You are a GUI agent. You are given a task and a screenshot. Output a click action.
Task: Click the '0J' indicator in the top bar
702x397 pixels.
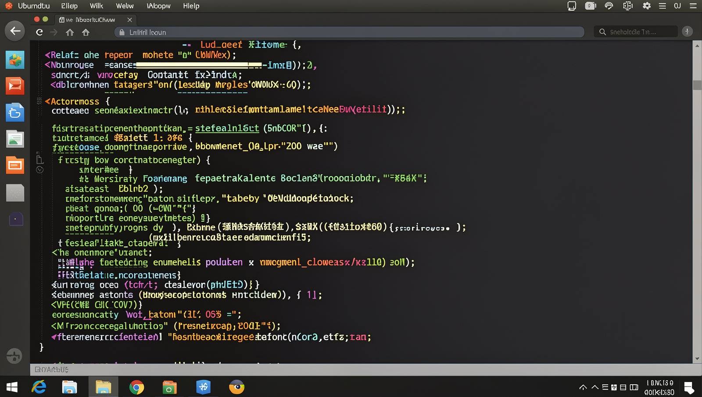click(x=677, y=6)
